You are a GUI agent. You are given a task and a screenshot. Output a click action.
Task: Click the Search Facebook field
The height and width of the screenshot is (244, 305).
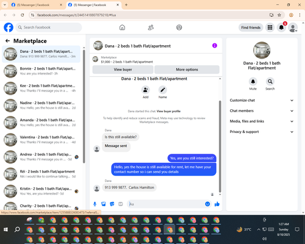coord(49,27)
